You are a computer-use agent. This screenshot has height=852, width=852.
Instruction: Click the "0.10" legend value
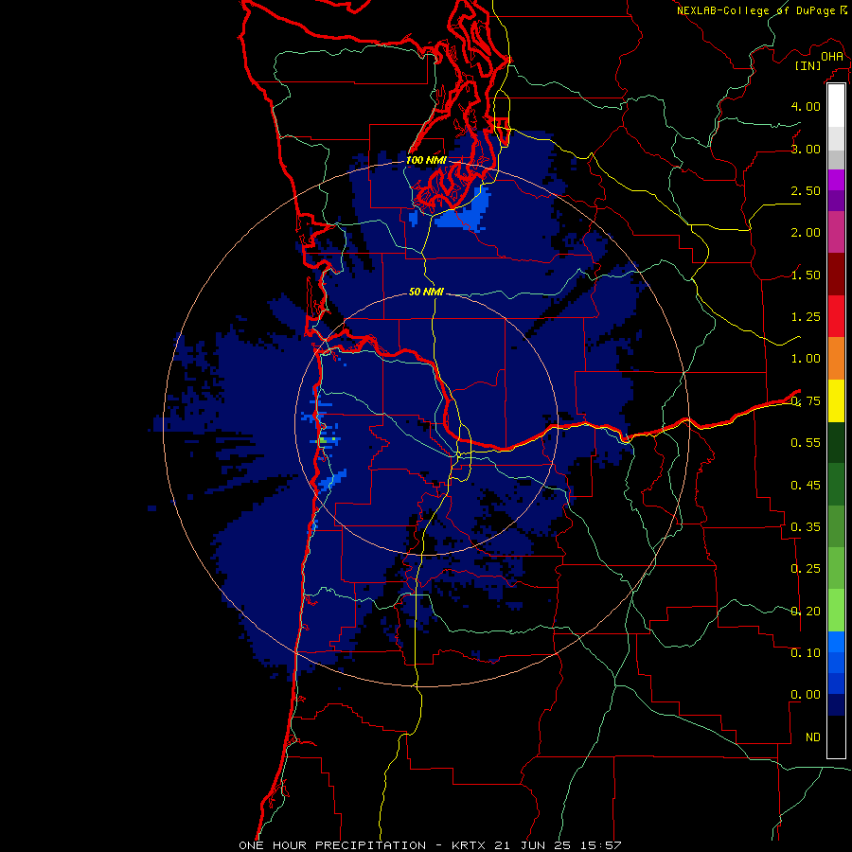tap(806, 653)
